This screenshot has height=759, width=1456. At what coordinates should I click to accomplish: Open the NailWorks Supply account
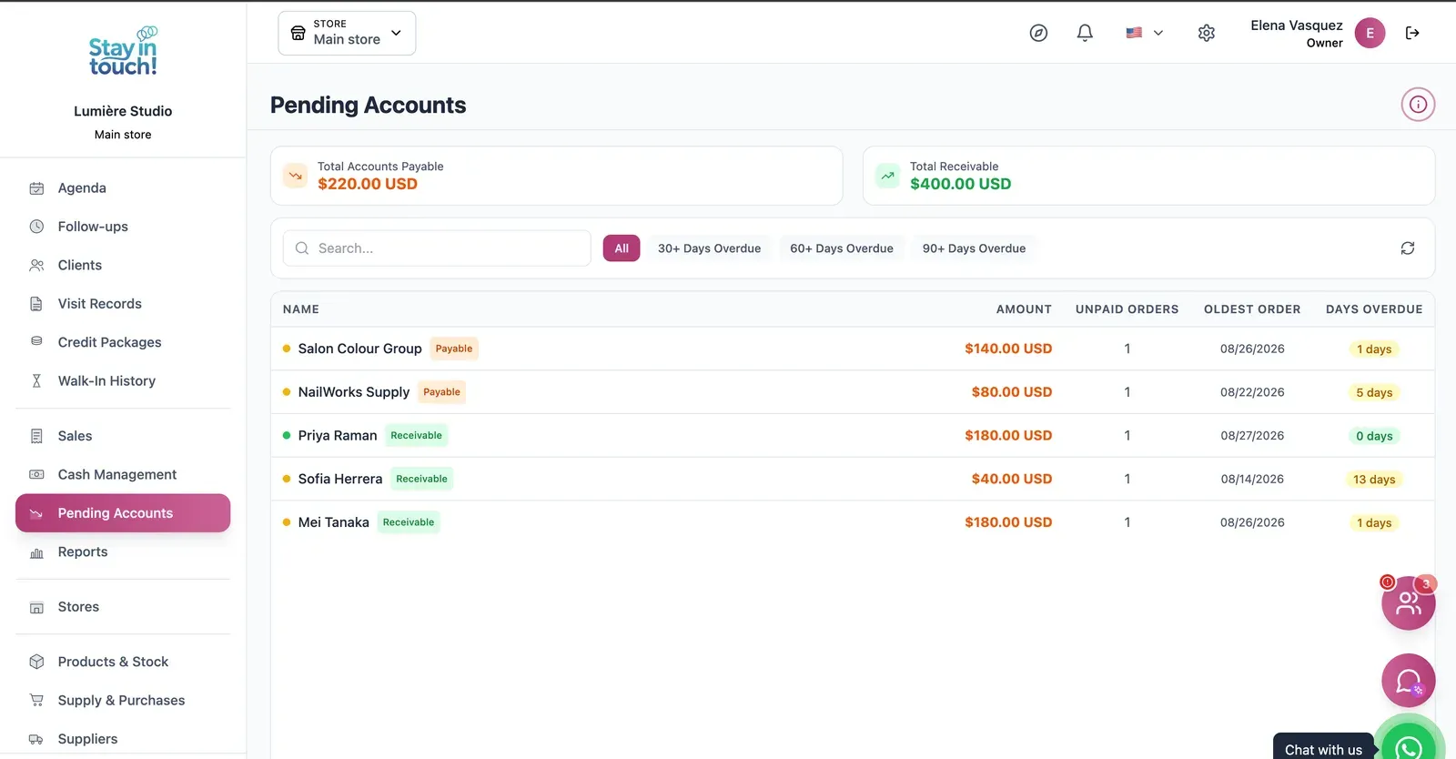tap(853, 392)
